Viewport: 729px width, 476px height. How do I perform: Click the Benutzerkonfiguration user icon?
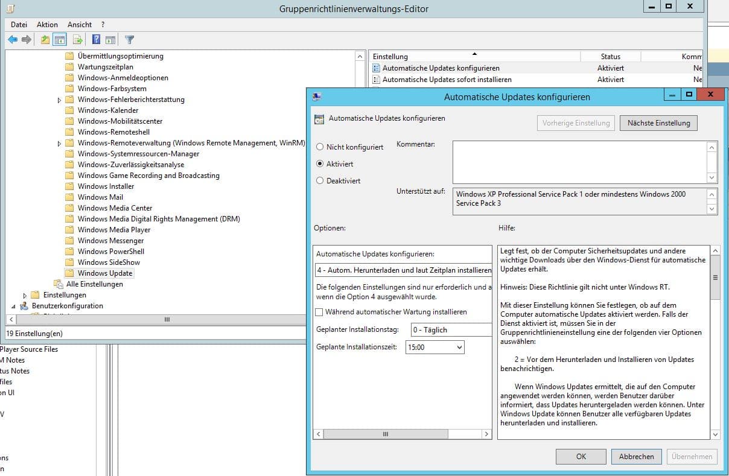tap(24, 306)
